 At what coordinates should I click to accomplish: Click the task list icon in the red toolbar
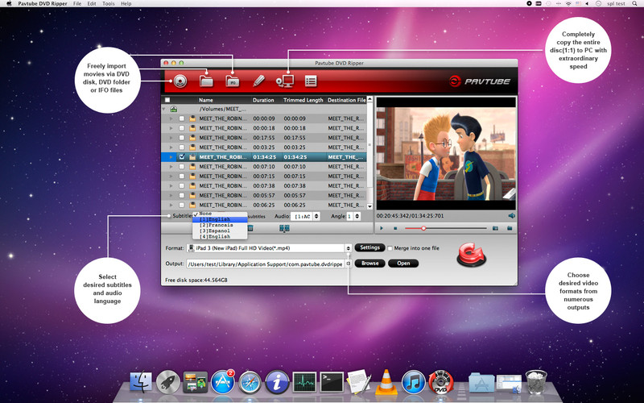click(311, 81)
